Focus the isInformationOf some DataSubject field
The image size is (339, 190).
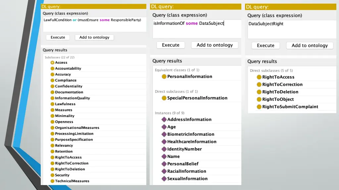tap(197, 29)
